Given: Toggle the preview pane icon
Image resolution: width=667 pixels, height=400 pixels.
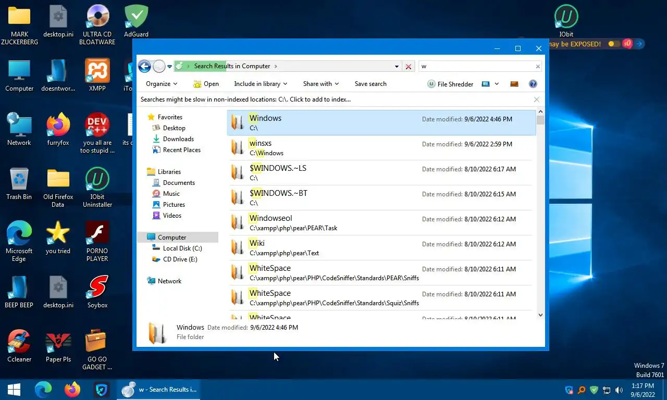Looking at the screenshot, I should click(x=514, y=84).
